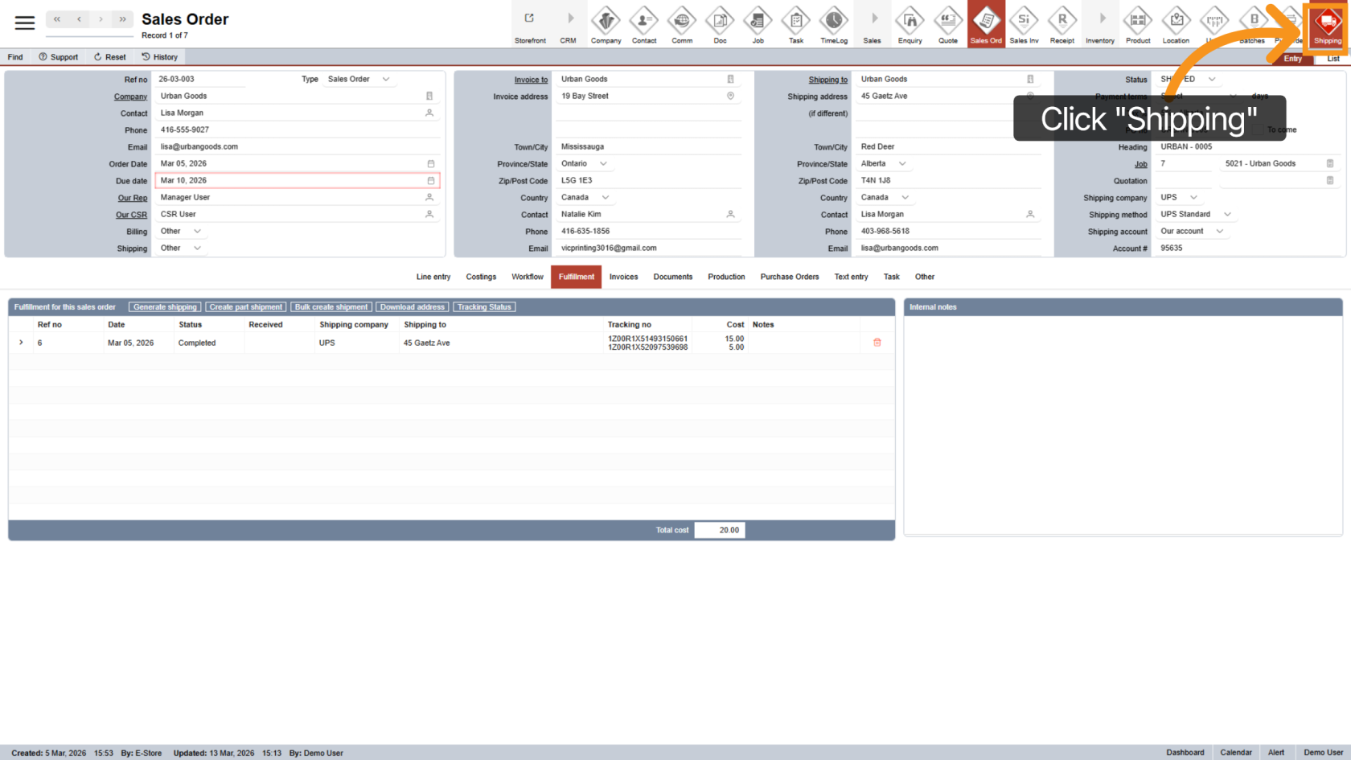The height and width of the screenshot is (760, 1351).
Task: Open the Inventory module
Action: tap(1100, 25)
